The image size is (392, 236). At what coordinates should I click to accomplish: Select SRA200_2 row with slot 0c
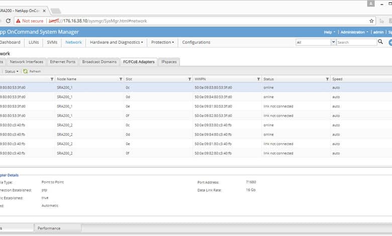click(x=196, y=125)
